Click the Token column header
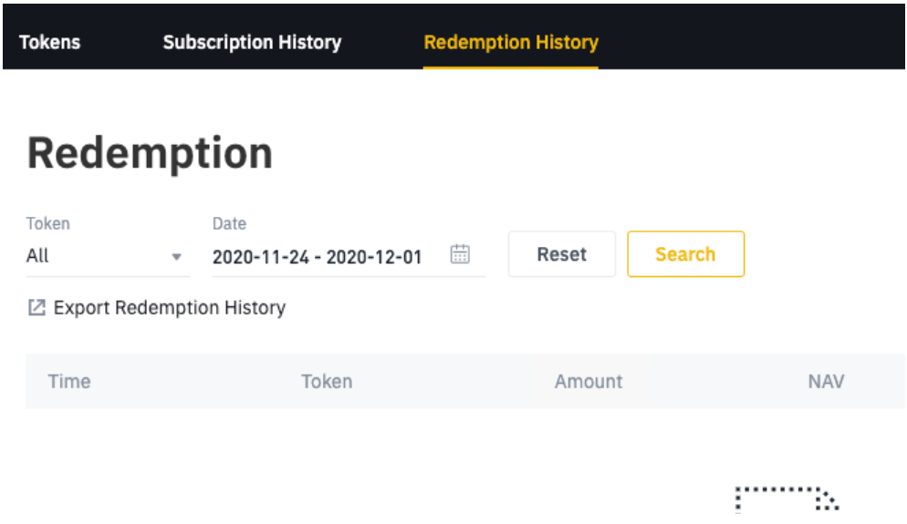Viewport: 907px width, 524px height. pyautogui.click(x=327, y=381)
